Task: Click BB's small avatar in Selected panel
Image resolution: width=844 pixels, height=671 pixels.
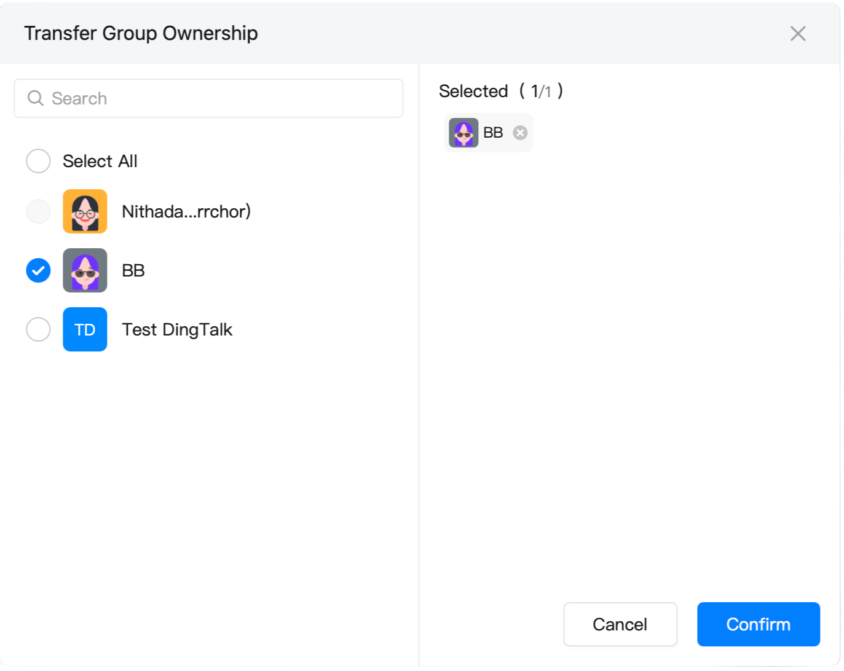Action: tap(463, 133)
